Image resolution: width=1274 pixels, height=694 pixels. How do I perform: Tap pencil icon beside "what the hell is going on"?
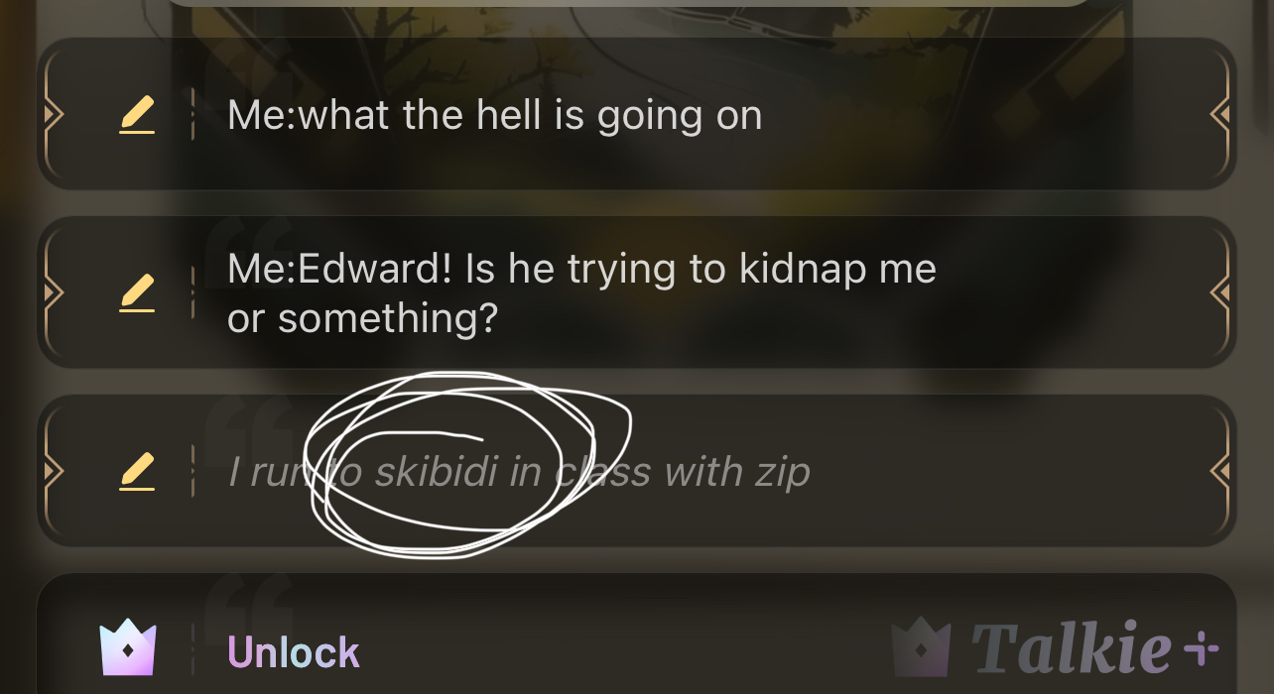[137, 115]
